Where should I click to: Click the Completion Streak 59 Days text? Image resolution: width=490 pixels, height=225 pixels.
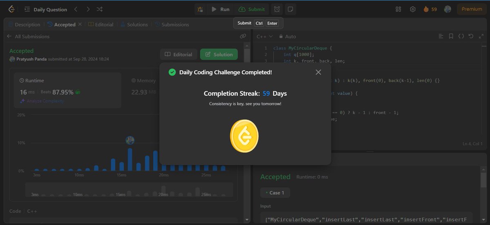[x=245, y=93]
